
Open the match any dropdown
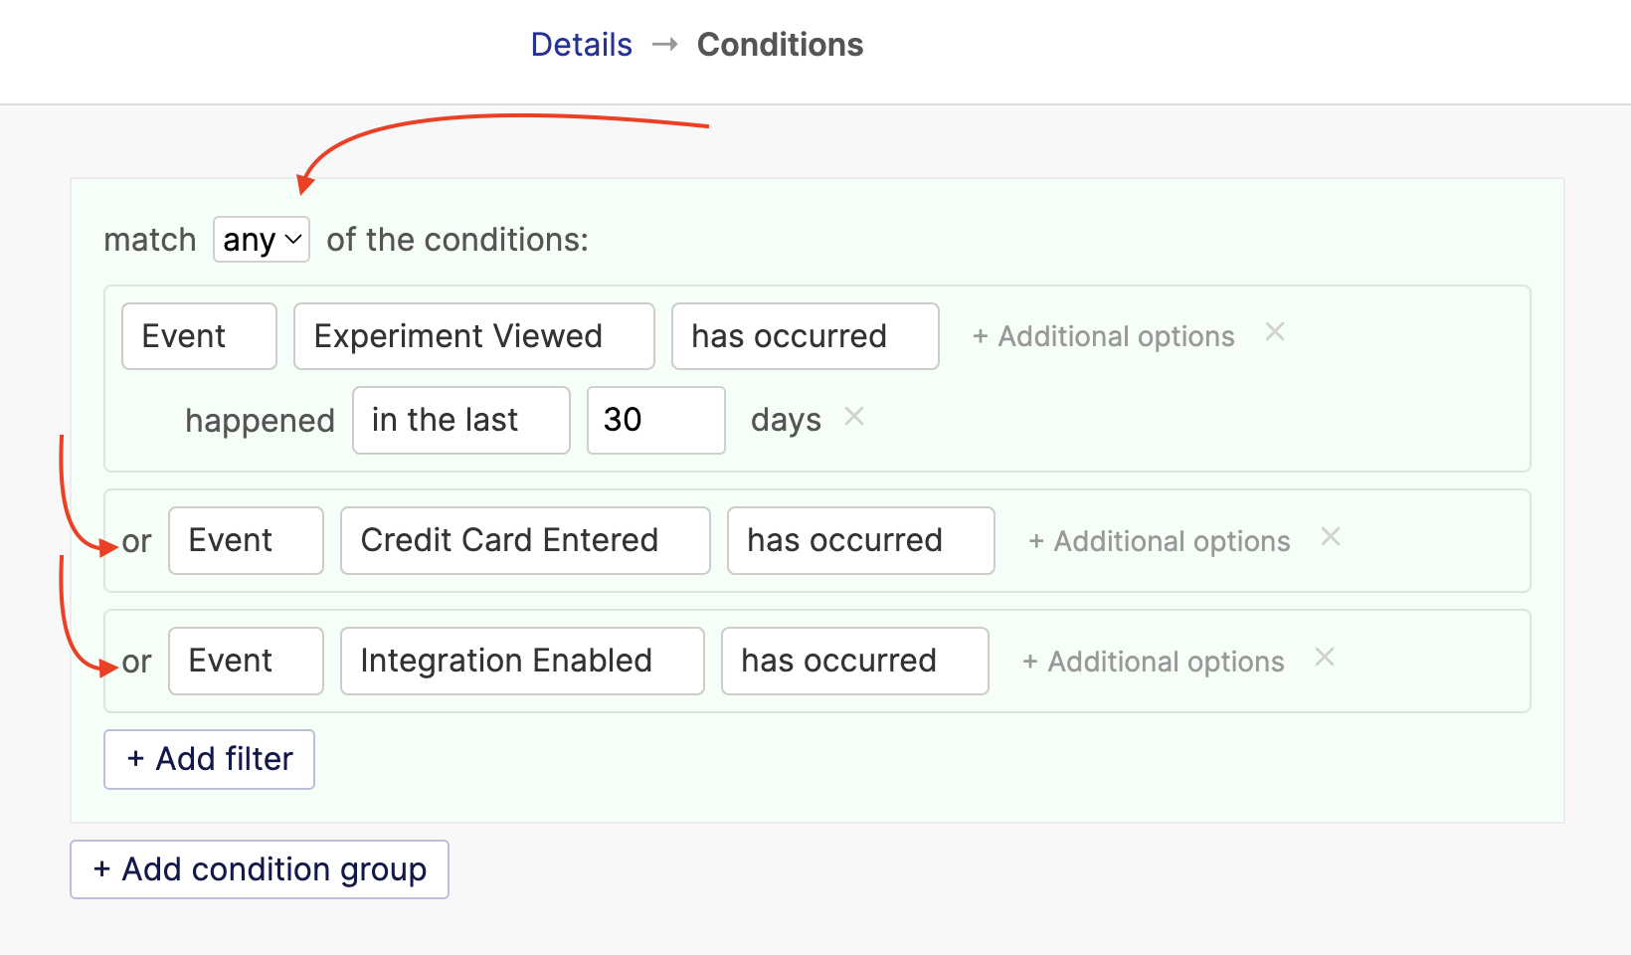[x=262, y=240]
